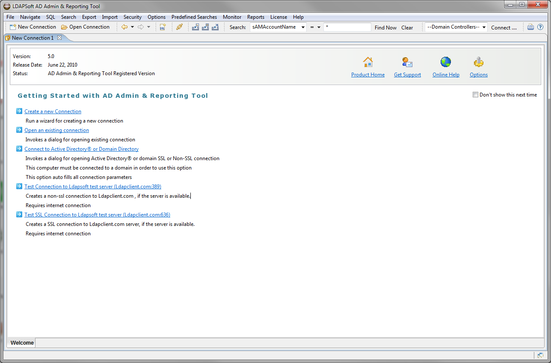Click the Online Help globe icon
This screenshot has width=551, height=363.
446,62
